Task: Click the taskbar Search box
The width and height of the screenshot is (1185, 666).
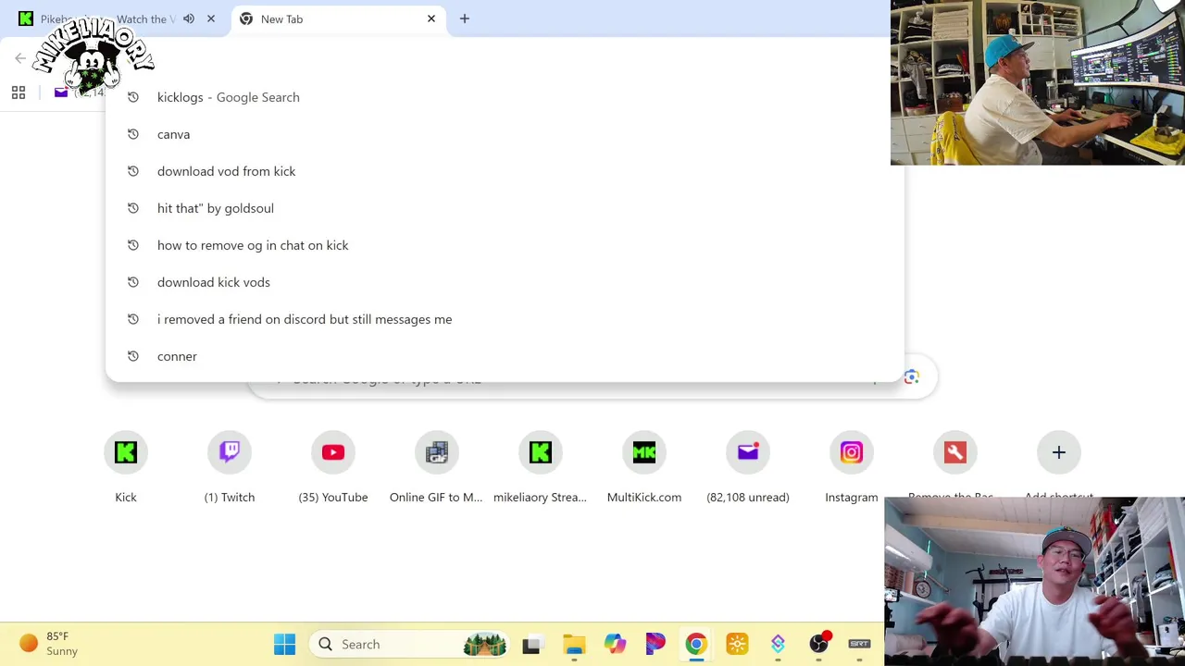Action: [411, 644]
